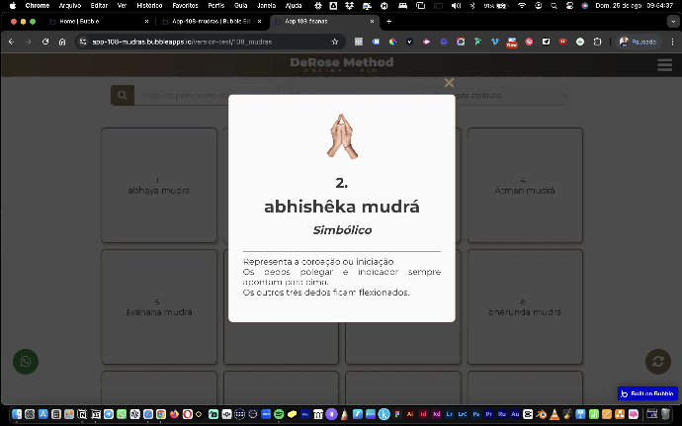This screenshot has width=682, height=426.
Task: Open the Trash in the Dock
Action: (665, 414)
